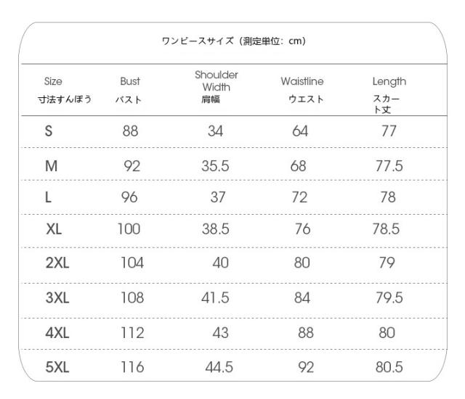Click the waistline value 84 for 3XL

303,297
